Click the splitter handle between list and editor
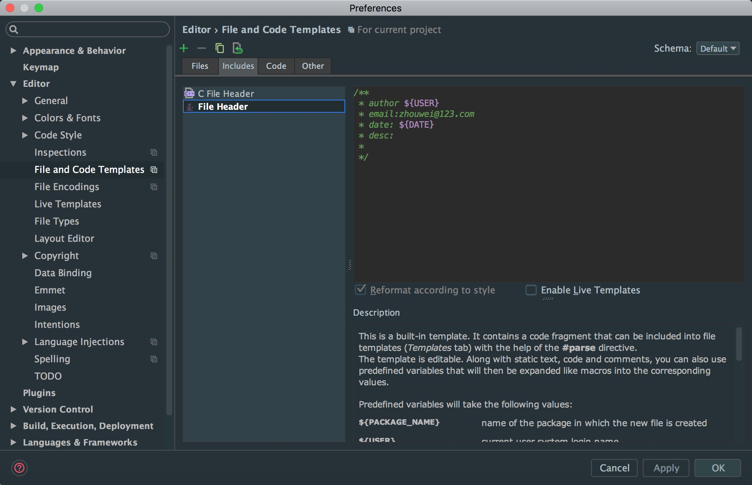The image size is (752, 485). 349,265
